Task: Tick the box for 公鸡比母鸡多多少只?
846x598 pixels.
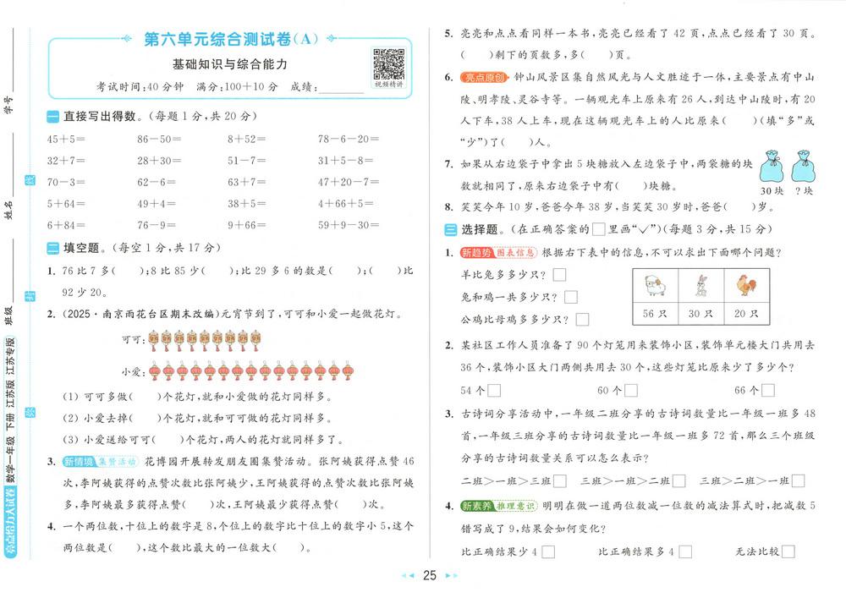Action: (582, 320)
